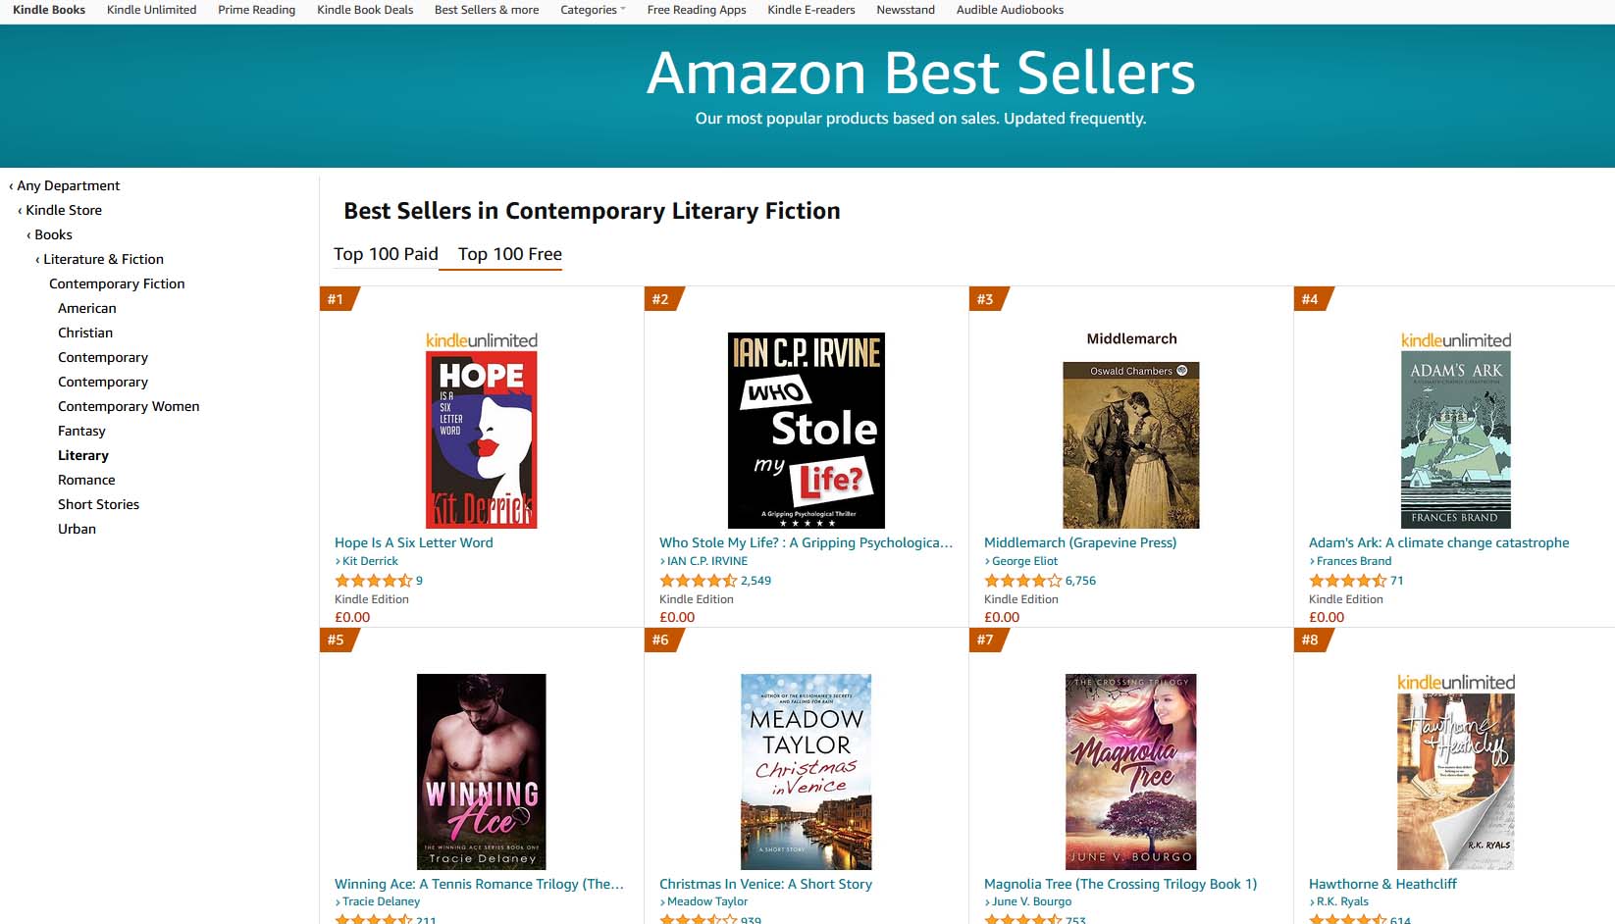Open the Winning Ace cover image
The height and width of the screenshot is (924, 1615).
pyautogui.click(x=481, y=771)
